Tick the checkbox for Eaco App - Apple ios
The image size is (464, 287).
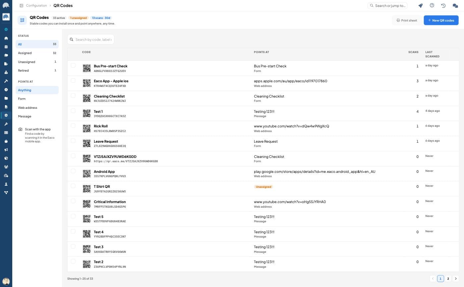73,80
